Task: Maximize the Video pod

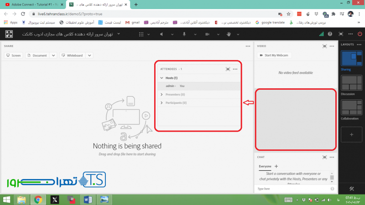Action: point(324,46)
